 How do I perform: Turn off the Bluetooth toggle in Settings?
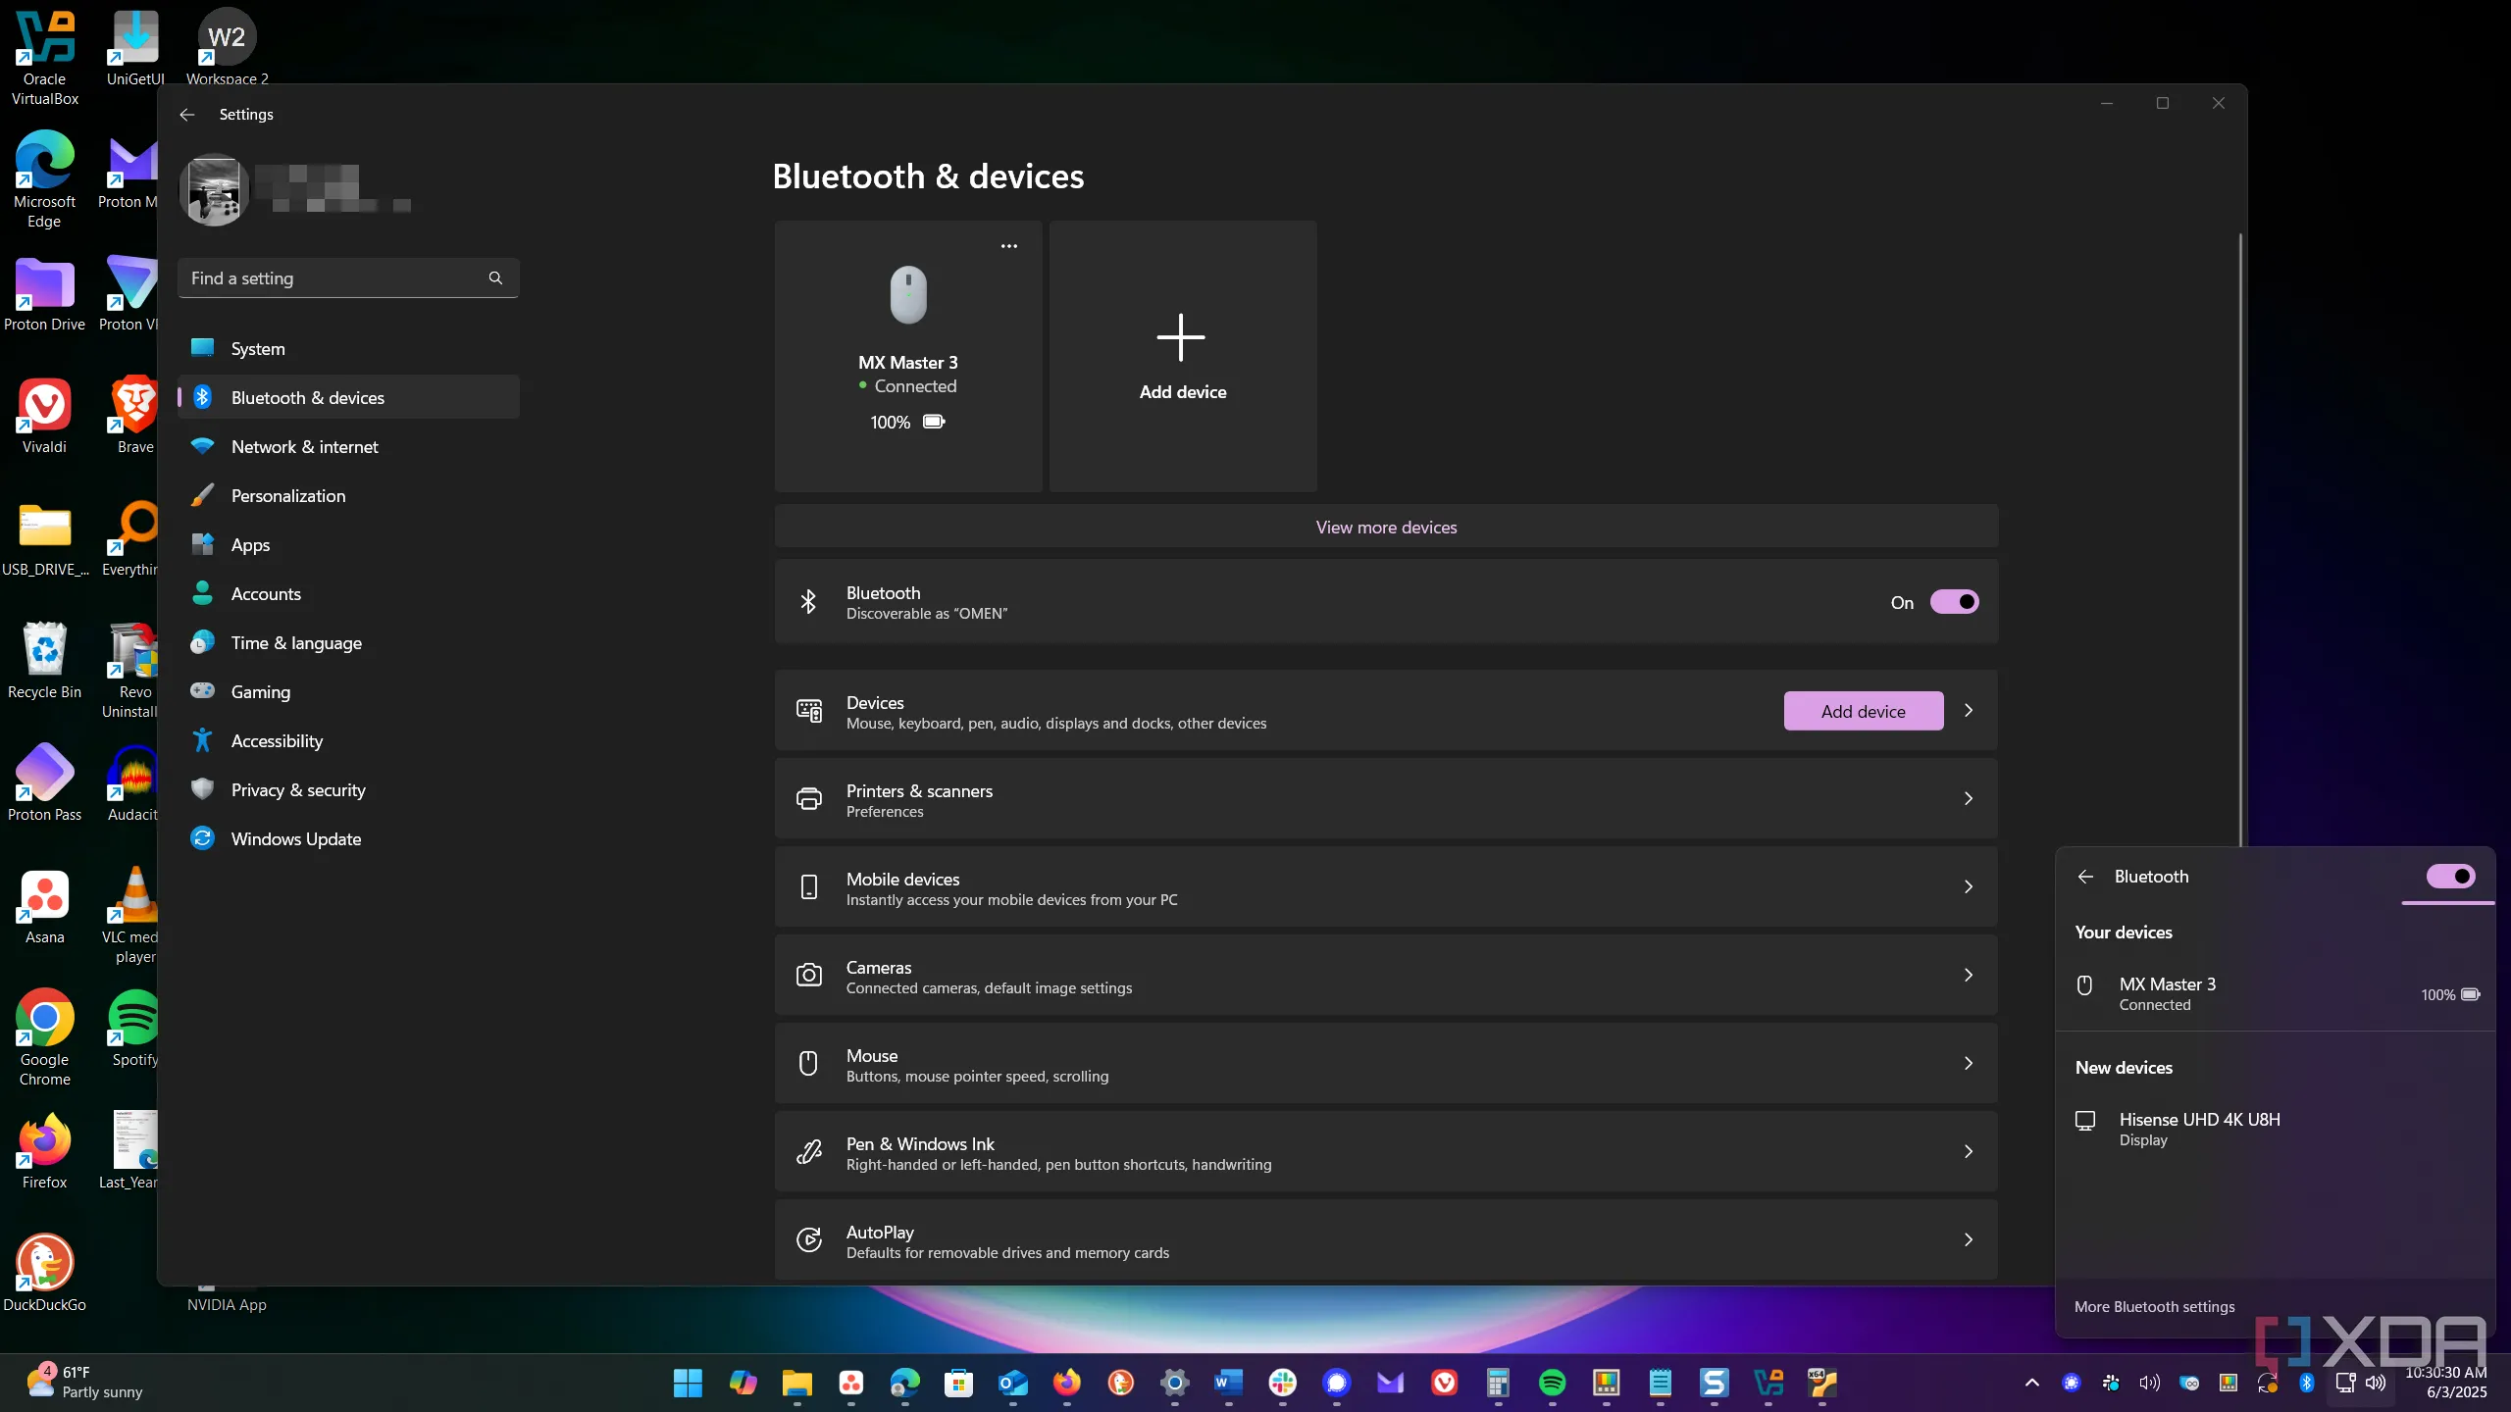1954,602
